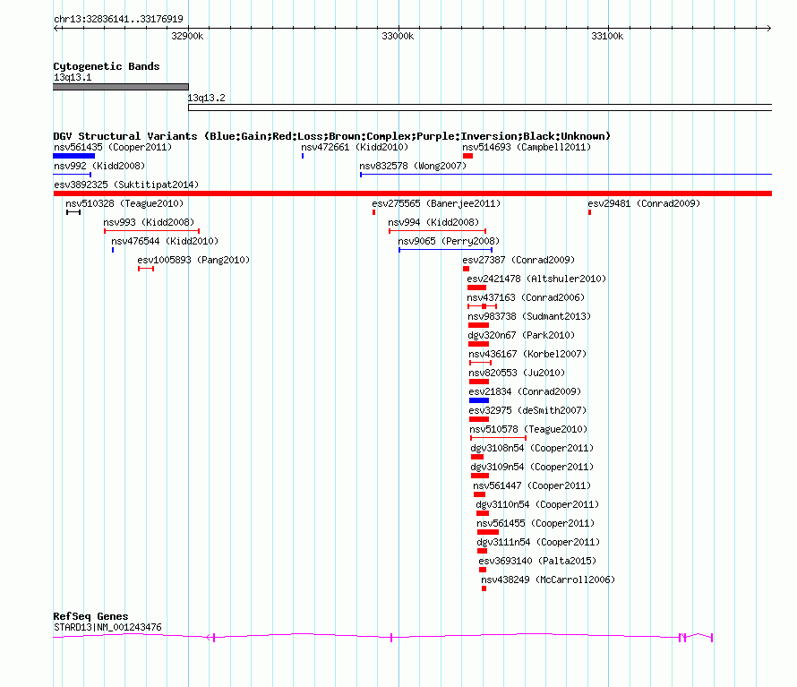
Task: Click the 13q13.2 cytogenetic band bar
Action: (480, 107)
